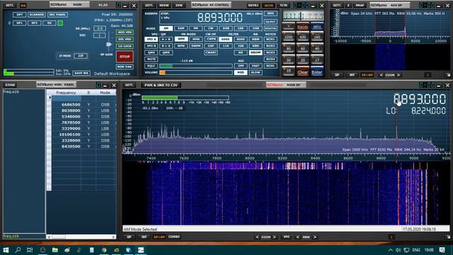Adjust the RF GAIN slider

(108, 44)
